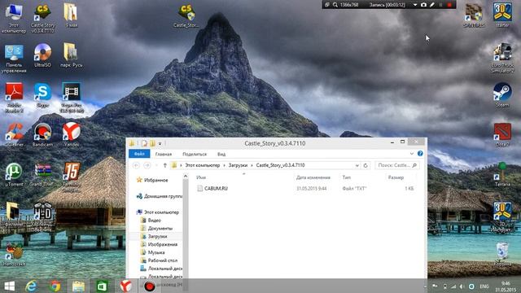Open the Castle Story v0.3.4.7110 desktop shortcut
This screenshot has height=293, width=521.
(42, 18)
